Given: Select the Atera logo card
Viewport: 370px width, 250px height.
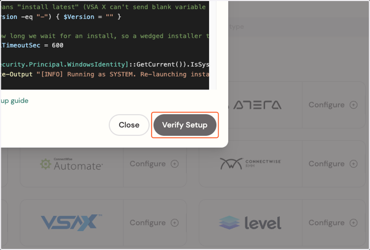Looking at the screenshot, I should click(x=257, y=105).
